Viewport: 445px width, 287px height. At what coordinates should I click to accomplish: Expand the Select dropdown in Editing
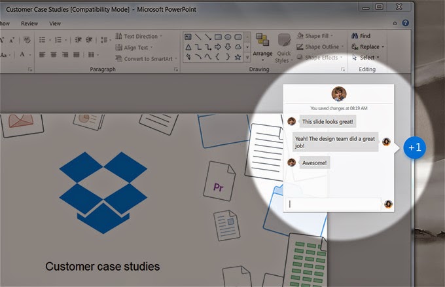pos(366,58)
